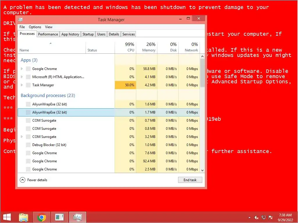Image resolution: width=298 pixels, height=223 pixels.
Task: Click the 1.6 MB AliyunWrapExe process icon
Action: pos(28,104)
